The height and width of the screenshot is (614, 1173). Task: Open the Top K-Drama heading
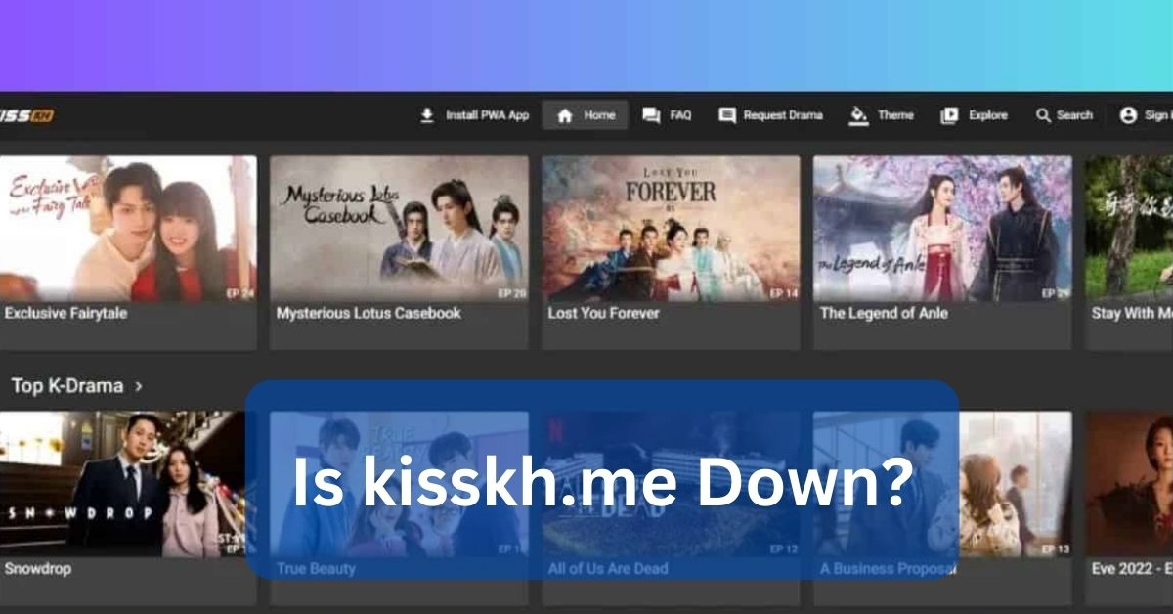[67, 386]
